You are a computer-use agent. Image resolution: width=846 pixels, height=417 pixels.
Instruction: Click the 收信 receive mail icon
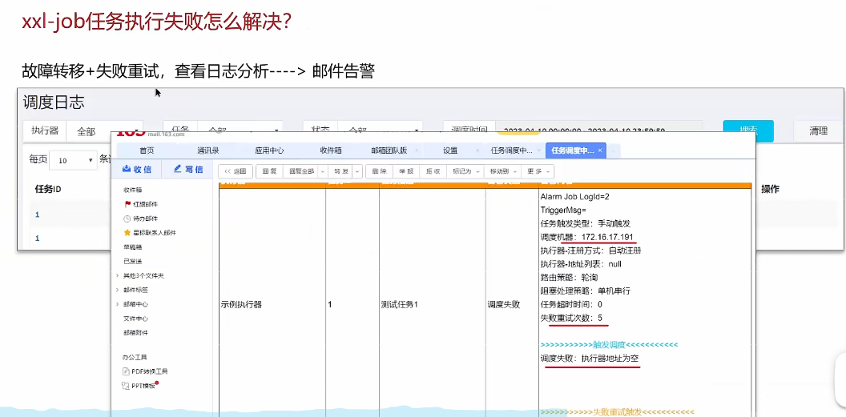[127, 169]
